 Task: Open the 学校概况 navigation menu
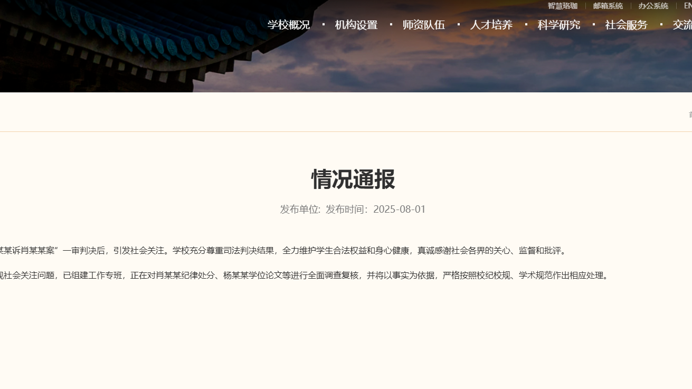click(x=288, y=25)
